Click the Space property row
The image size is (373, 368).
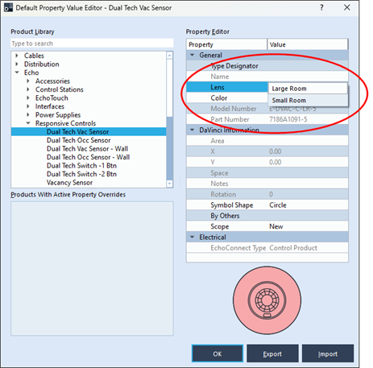[x=267, y=173]
